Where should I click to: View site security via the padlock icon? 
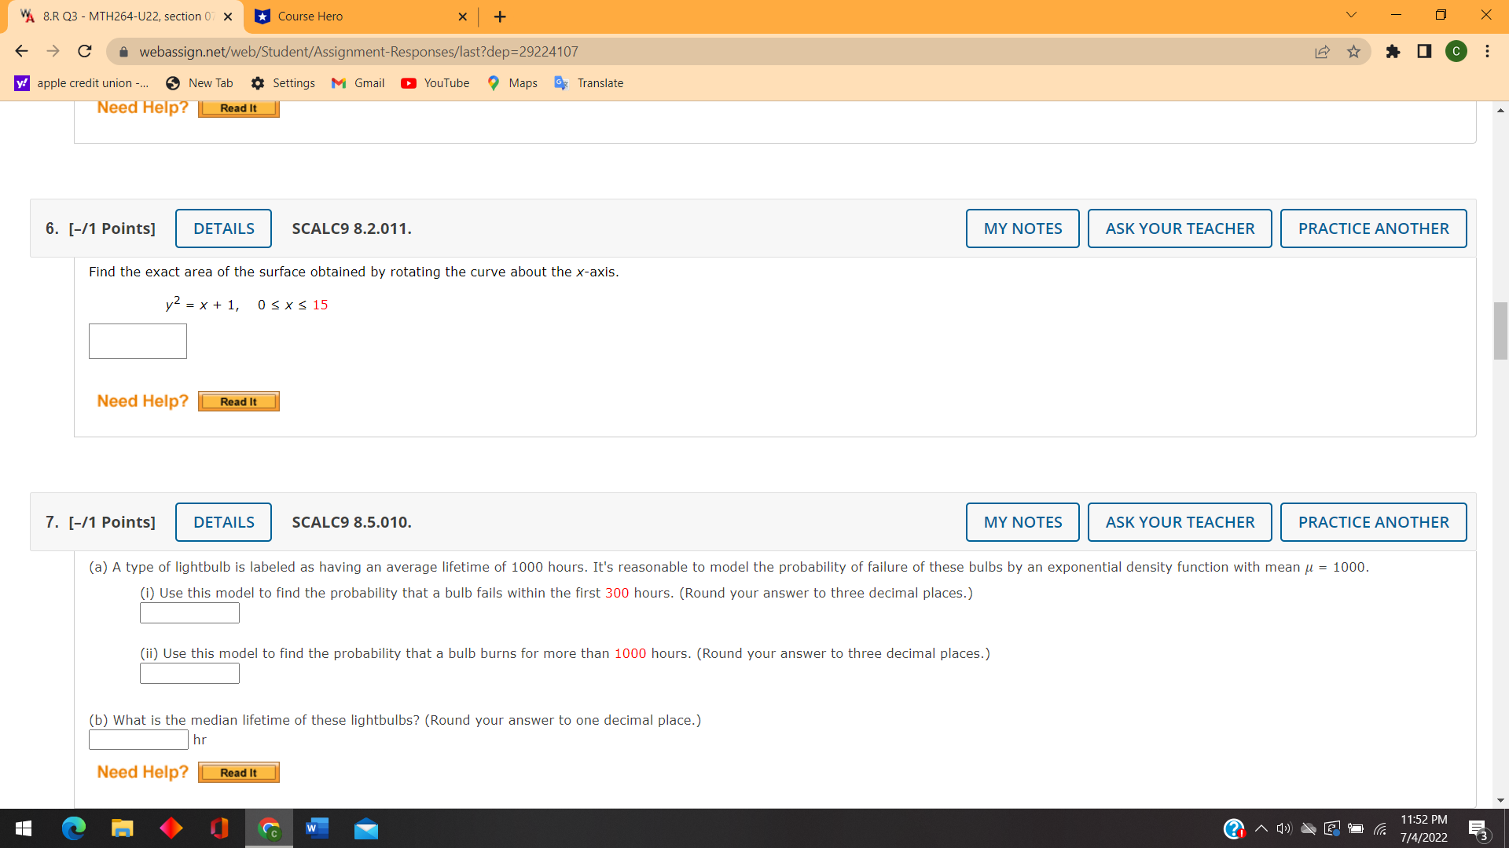(123, 51)
